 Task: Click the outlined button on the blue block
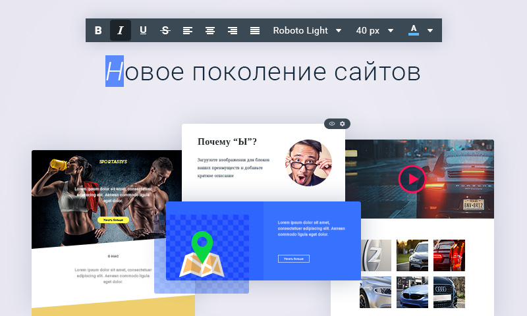[x=293, y=259]
